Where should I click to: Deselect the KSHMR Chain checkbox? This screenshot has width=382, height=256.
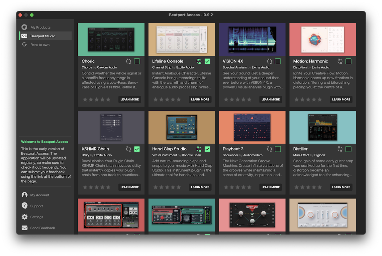(137, 149)
